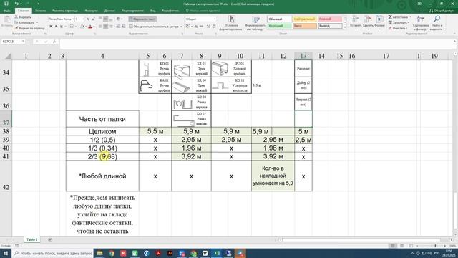Open the font name dropdown
458x258 pixels.
coord(73,19)
